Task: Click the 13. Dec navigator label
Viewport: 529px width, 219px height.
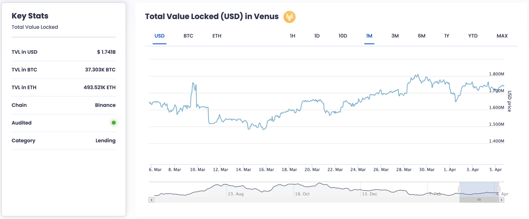Action: pyautogui.click(x=369, y=194)
